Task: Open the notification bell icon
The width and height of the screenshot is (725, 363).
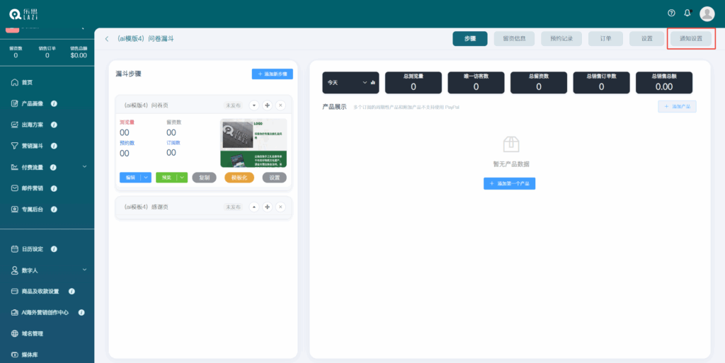Action: pyautogui.click(x=687, y=13)
